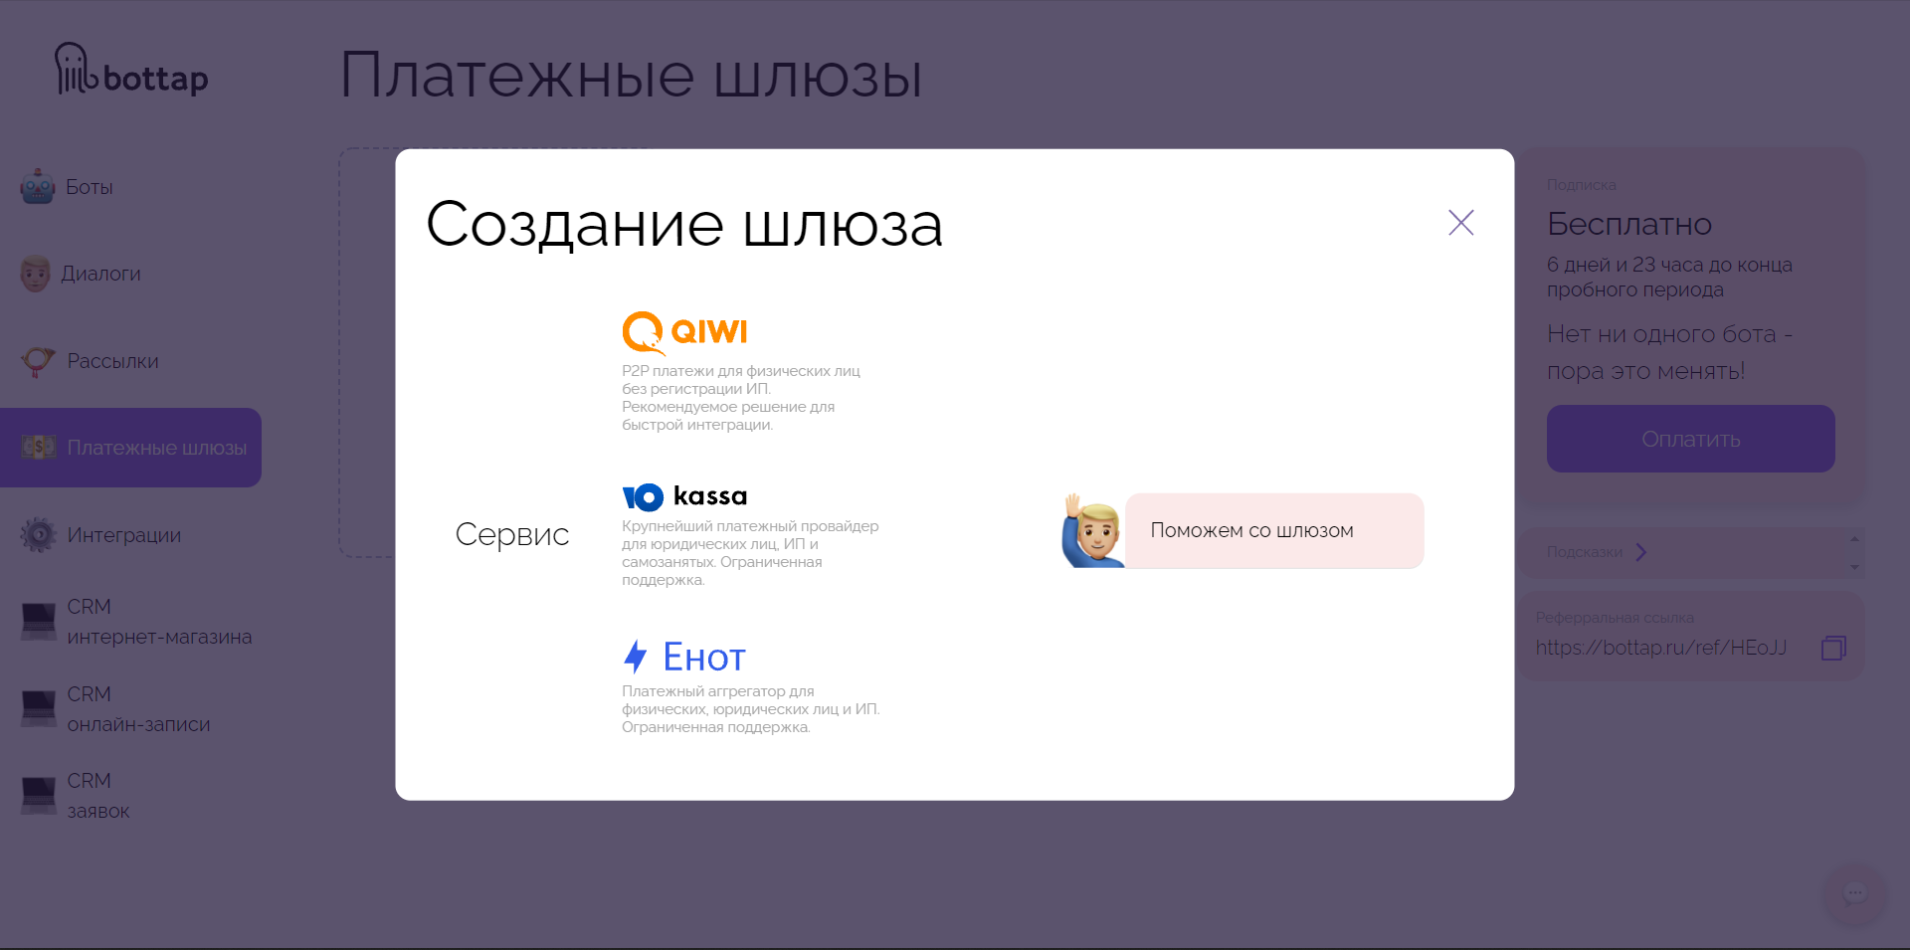The image size is (1910, 950).
Task: Click CRM заявок laptop icon
Action: (39, 796)
